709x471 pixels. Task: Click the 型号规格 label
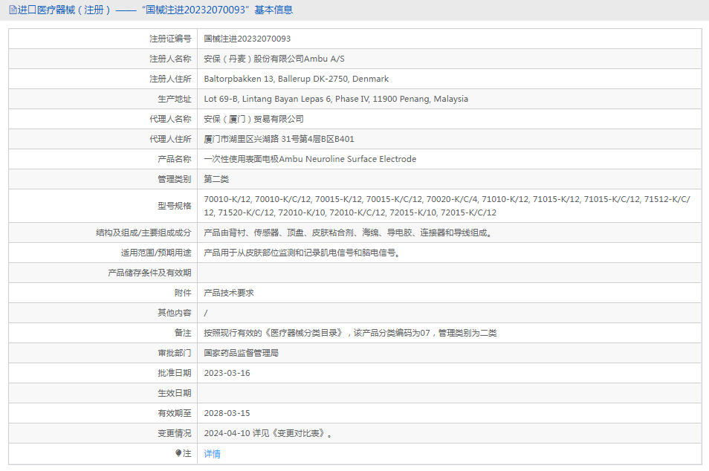pos(175,206)
